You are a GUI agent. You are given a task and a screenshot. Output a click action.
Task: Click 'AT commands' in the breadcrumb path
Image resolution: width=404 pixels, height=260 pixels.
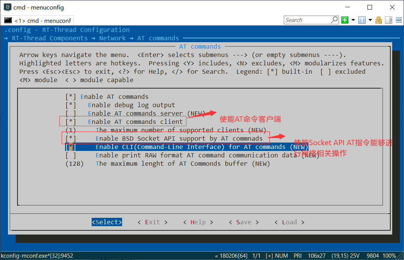(158, 38)
